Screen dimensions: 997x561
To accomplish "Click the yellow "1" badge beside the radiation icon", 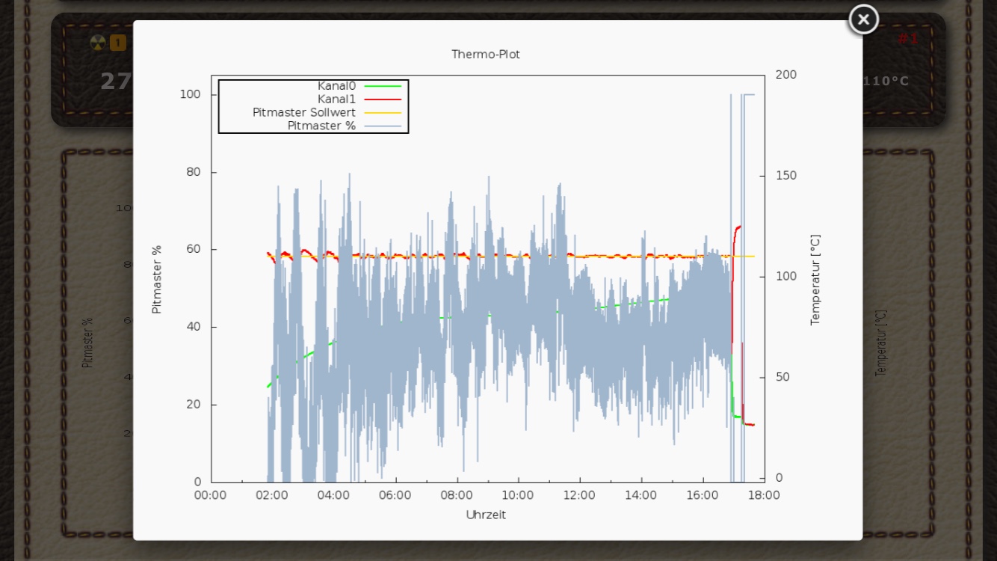I will click(118, 43).
